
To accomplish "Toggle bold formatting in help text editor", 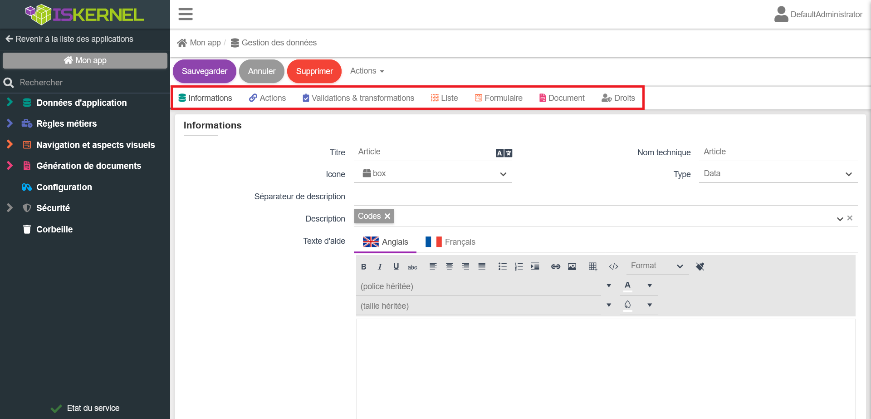I will coord(363,267).
